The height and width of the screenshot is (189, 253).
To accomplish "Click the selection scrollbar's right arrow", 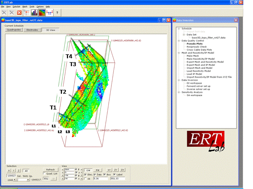I will (x=28, y=180).
